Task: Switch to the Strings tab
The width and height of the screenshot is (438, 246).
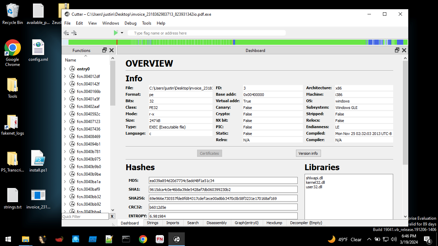Action: point(152,223)
